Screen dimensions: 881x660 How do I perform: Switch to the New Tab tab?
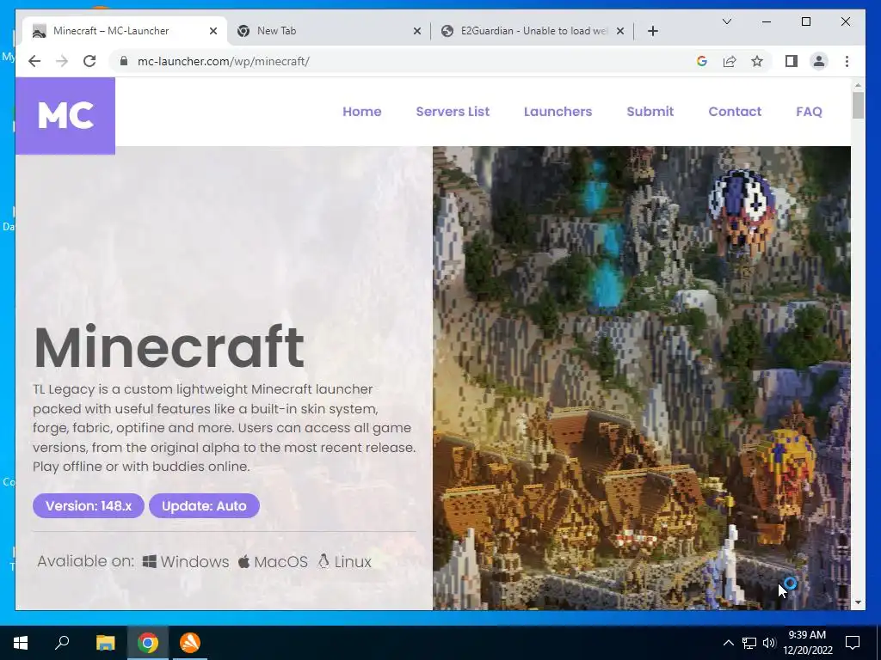click(x=329, y=31)
